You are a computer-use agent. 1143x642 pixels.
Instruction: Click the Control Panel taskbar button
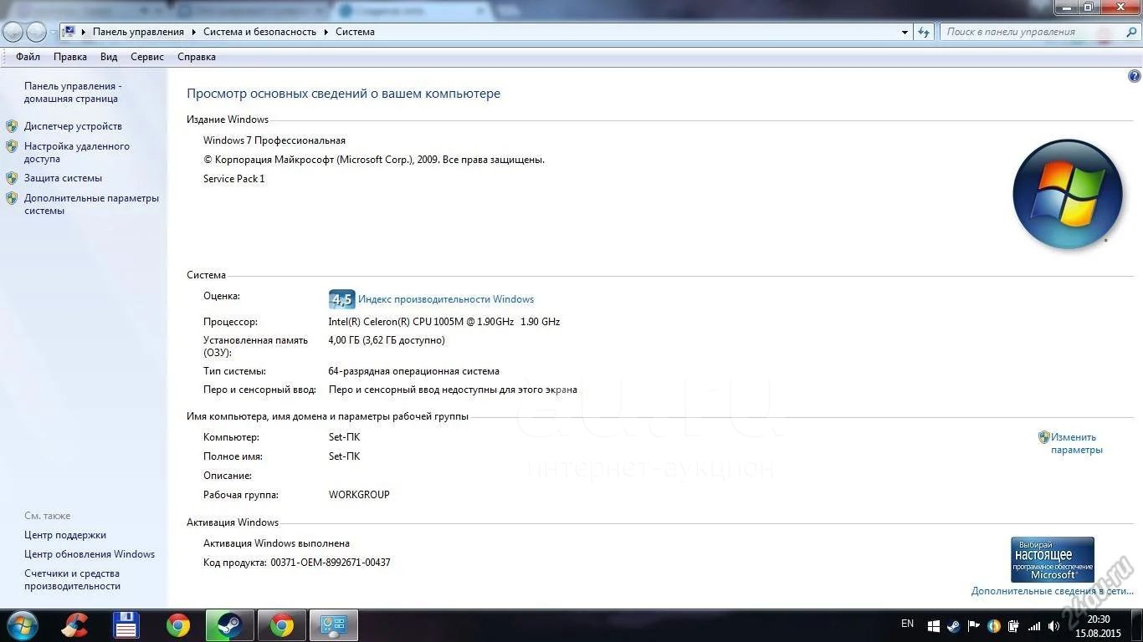click(x=334, y=625)
